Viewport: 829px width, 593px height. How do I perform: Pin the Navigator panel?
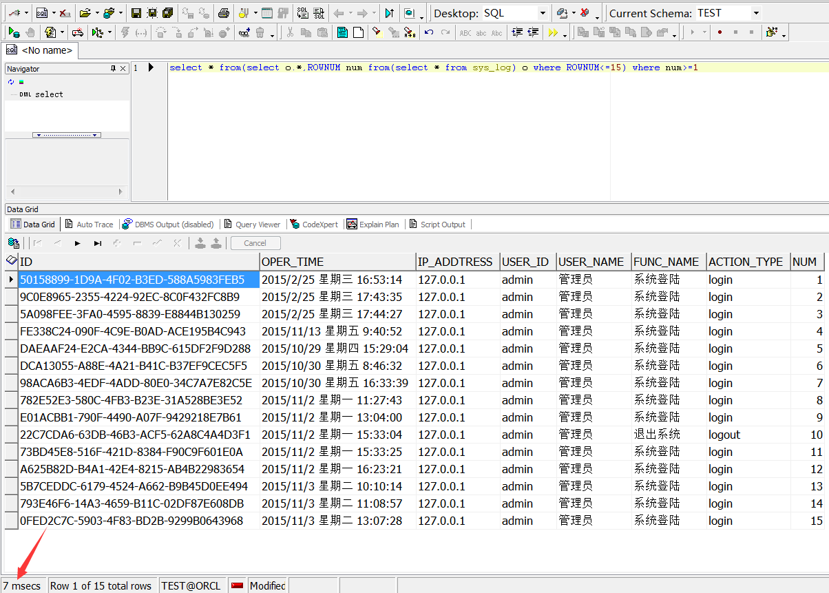coord(114,69)
